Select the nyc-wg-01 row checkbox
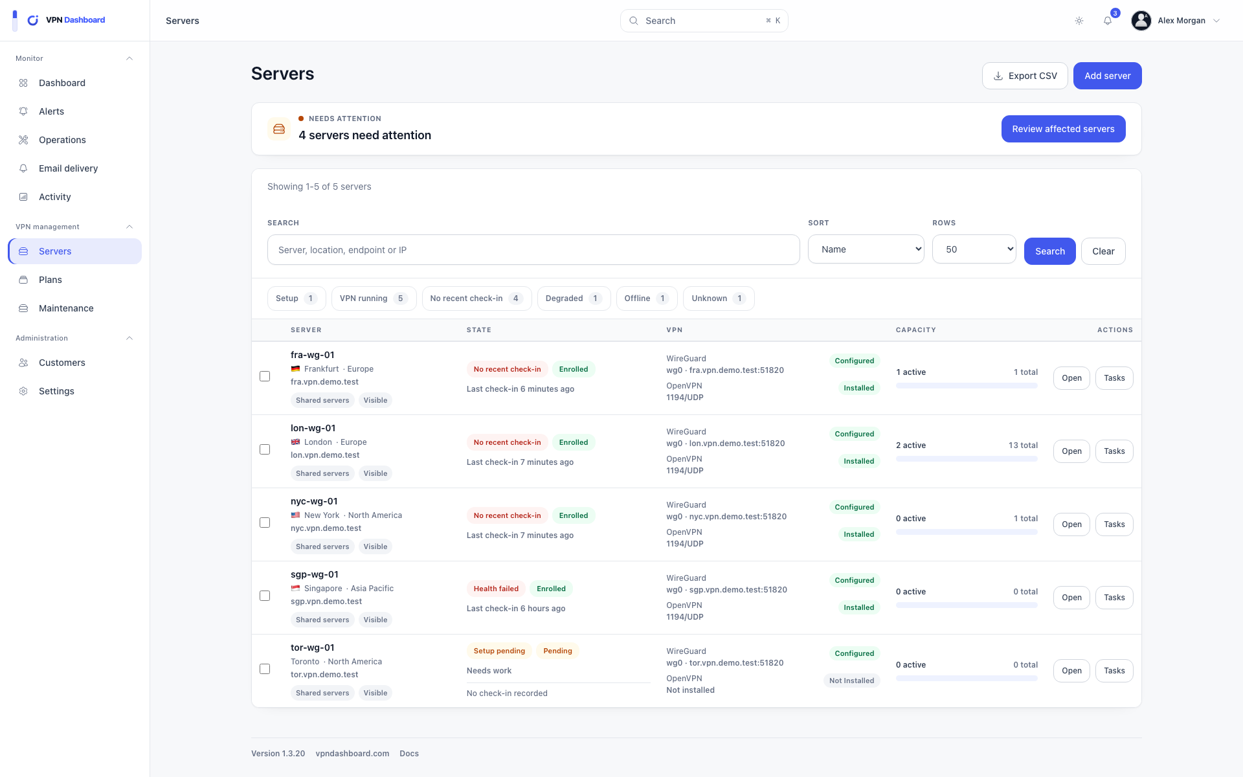Image resolution: width=1243 pixels, height=777 pixels. click(x=265, y=523)
